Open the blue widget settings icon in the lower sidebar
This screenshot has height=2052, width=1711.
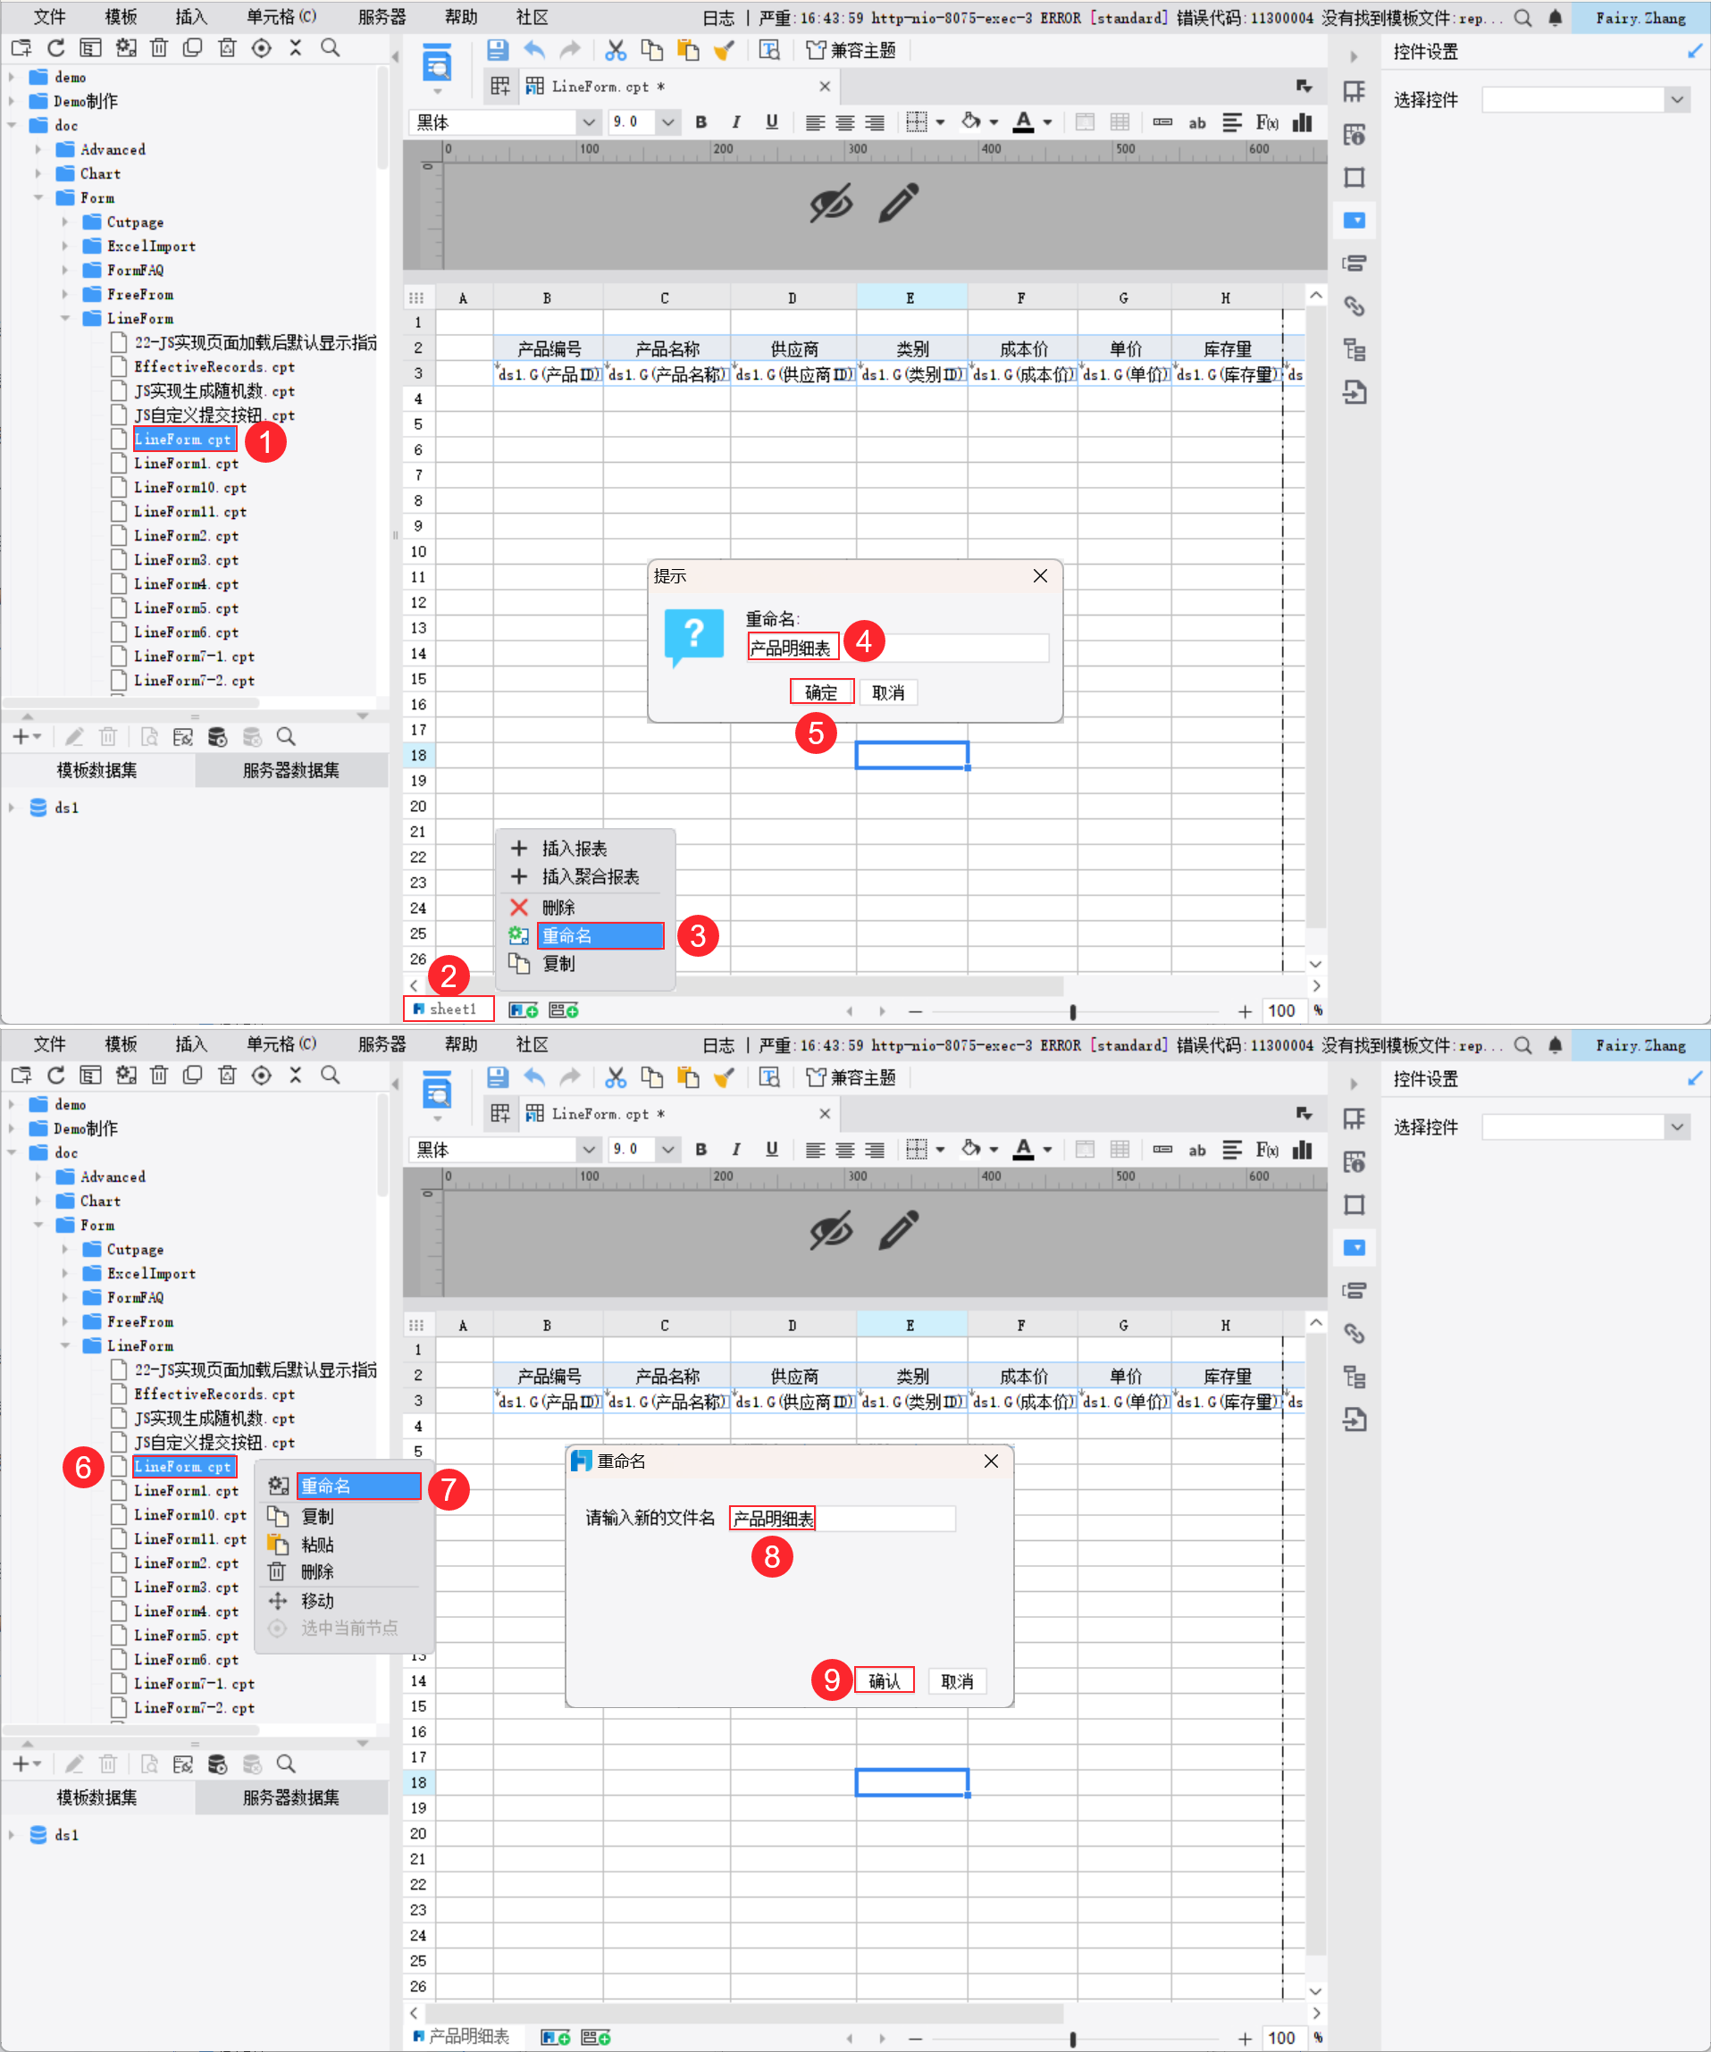1355,1247
